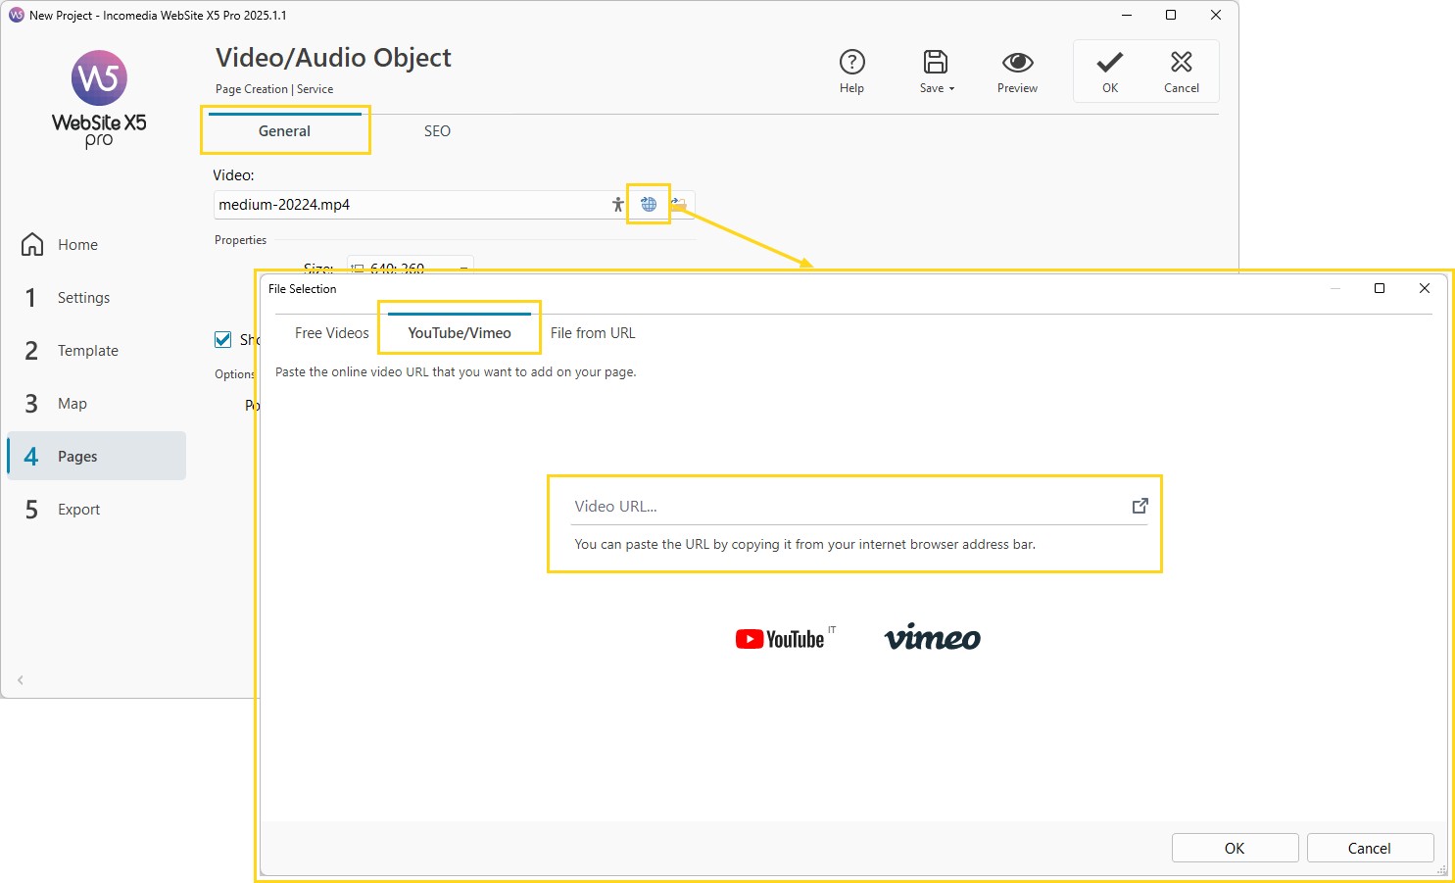
Task: Open step 3 Map
Action: click(96, 404)
